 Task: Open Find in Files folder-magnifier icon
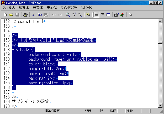(88, 15)
